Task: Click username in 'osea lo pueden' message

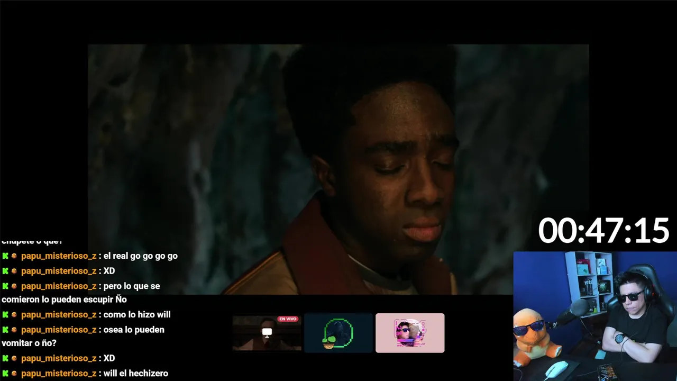Action: 59,330
